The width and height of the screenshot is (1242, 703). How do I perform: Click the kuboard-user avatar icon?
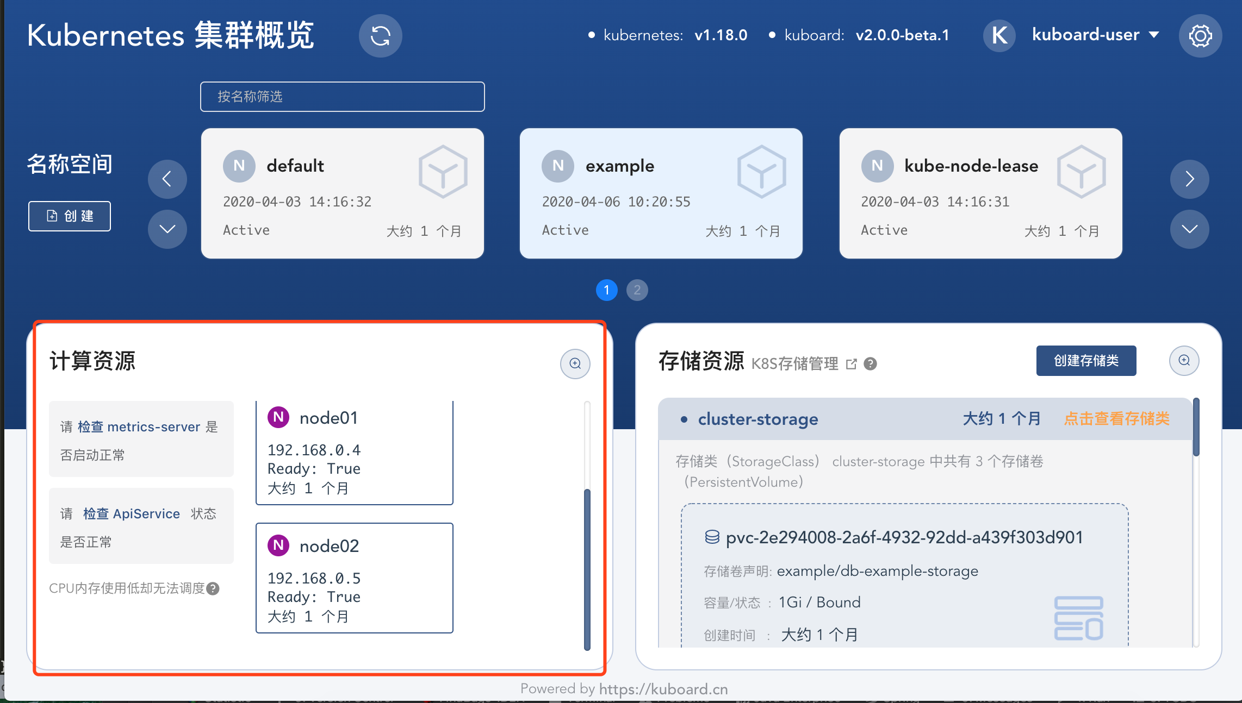click(999, 35)
